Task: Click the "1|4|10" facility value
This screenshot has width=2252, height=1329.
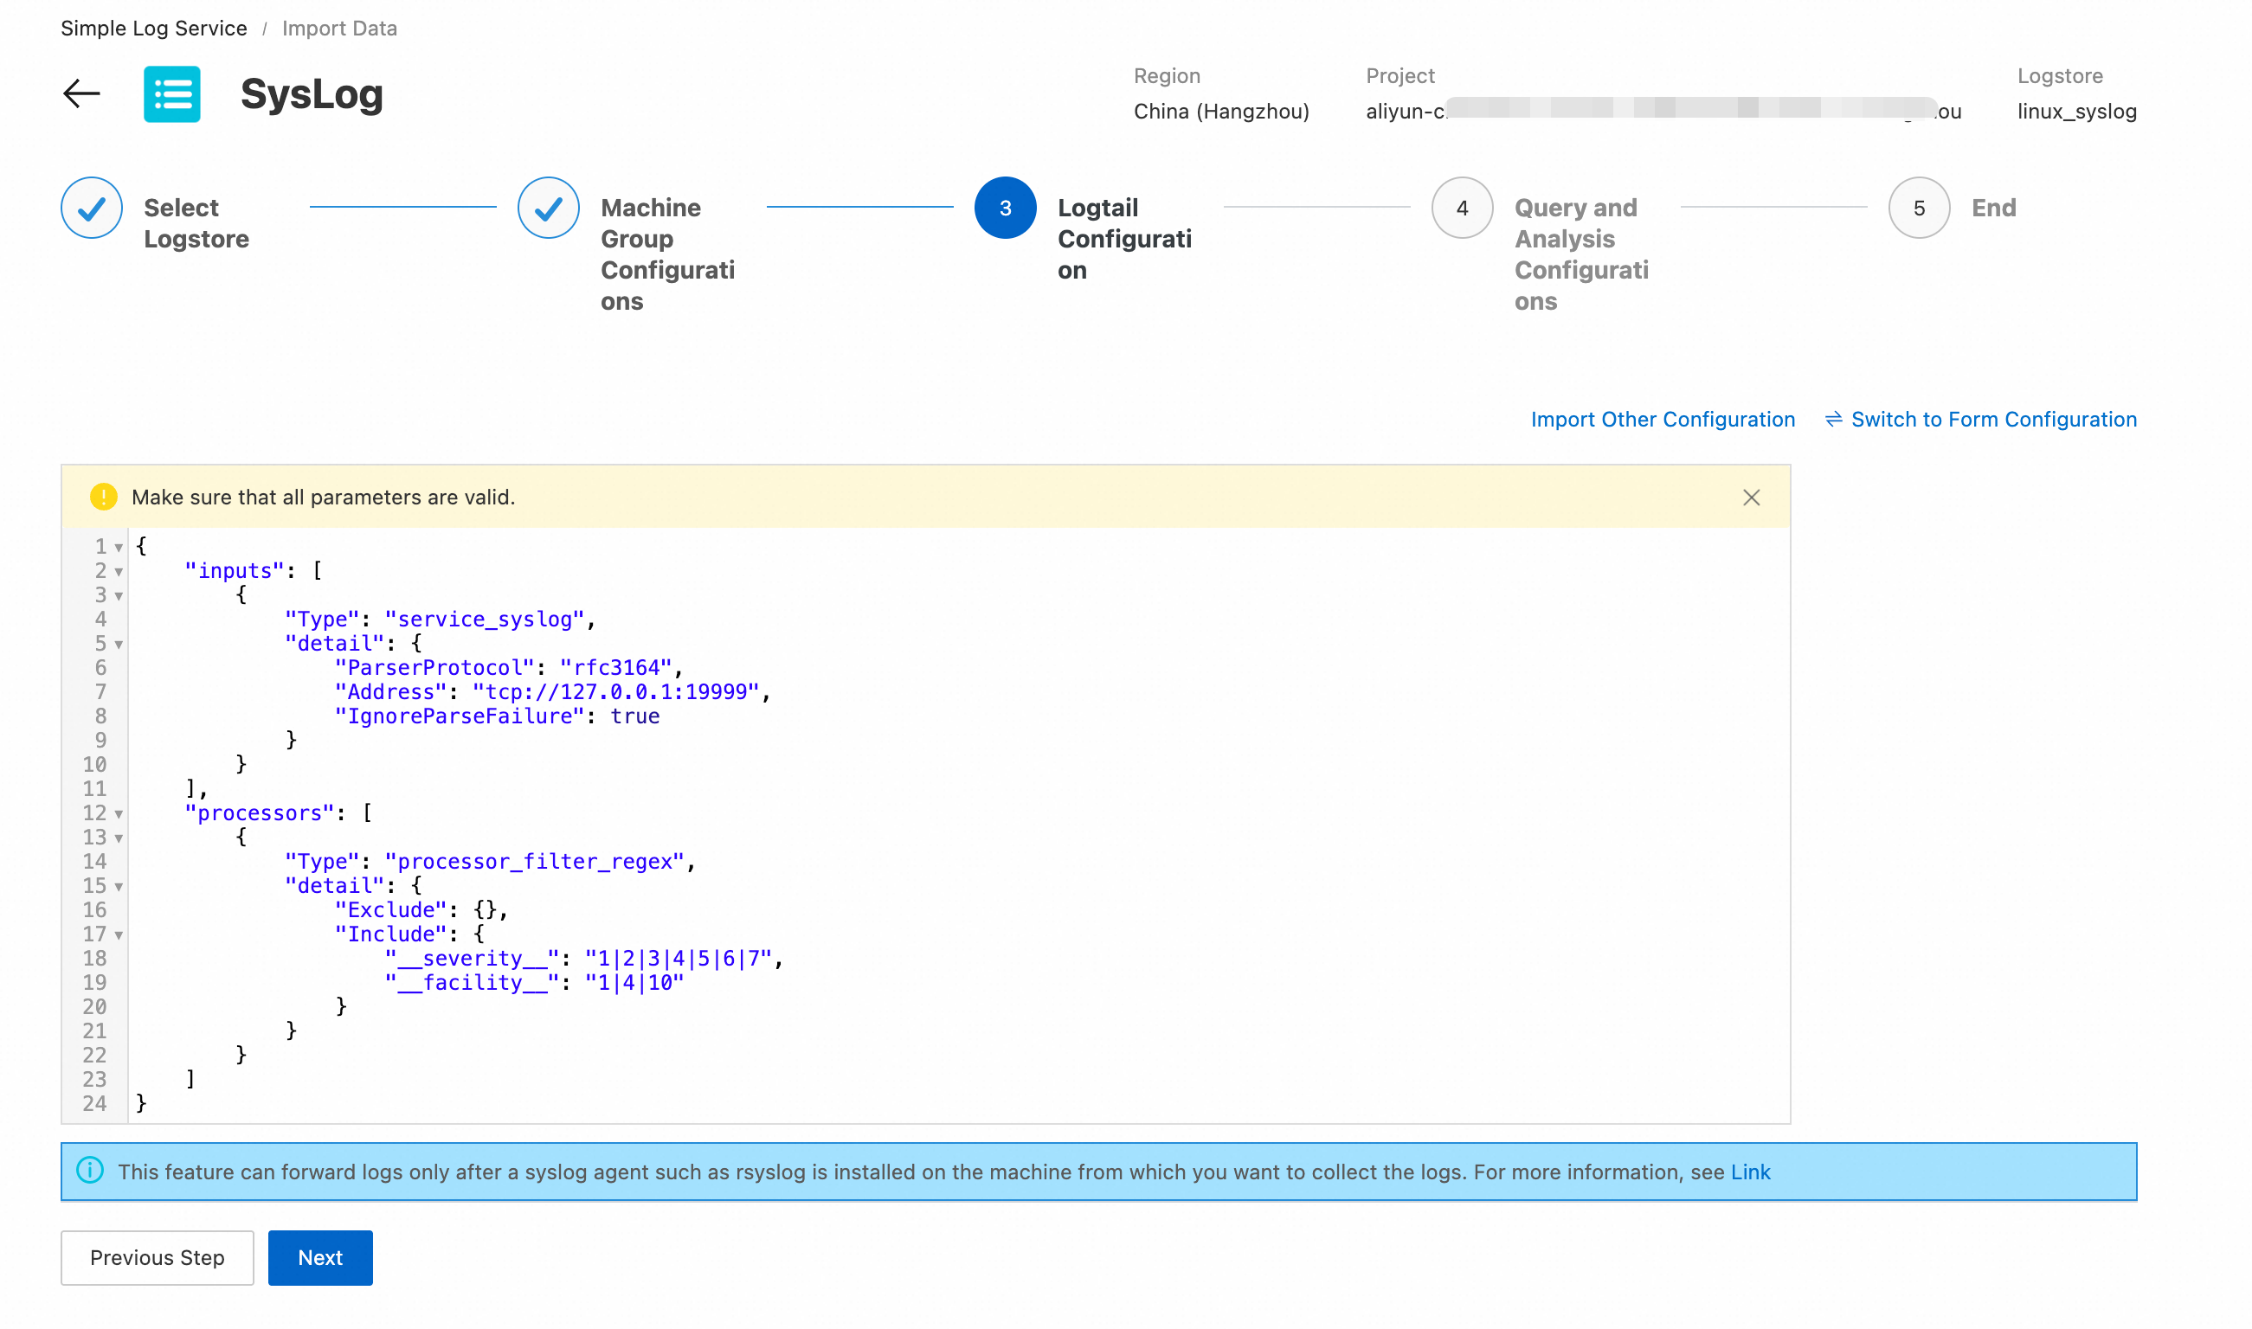Action: 635,982
